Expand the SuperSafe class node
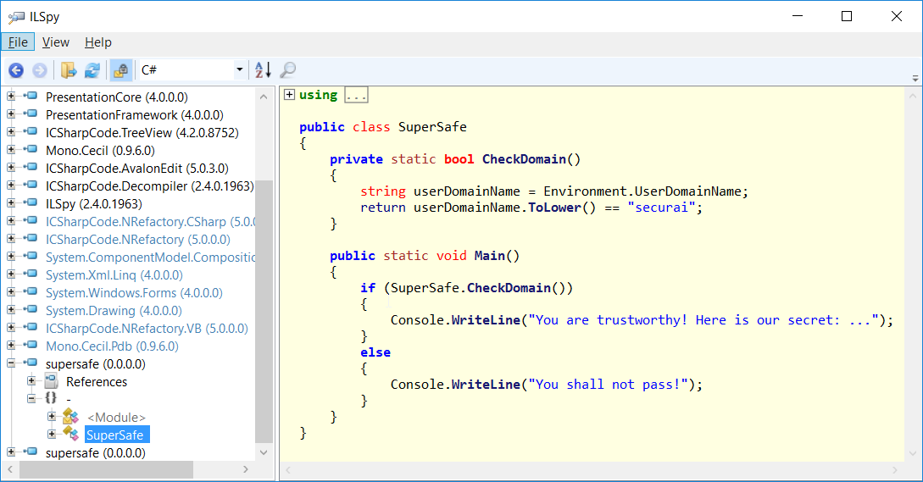Screen dimensions: 923x482 click(x=52, y=435)
